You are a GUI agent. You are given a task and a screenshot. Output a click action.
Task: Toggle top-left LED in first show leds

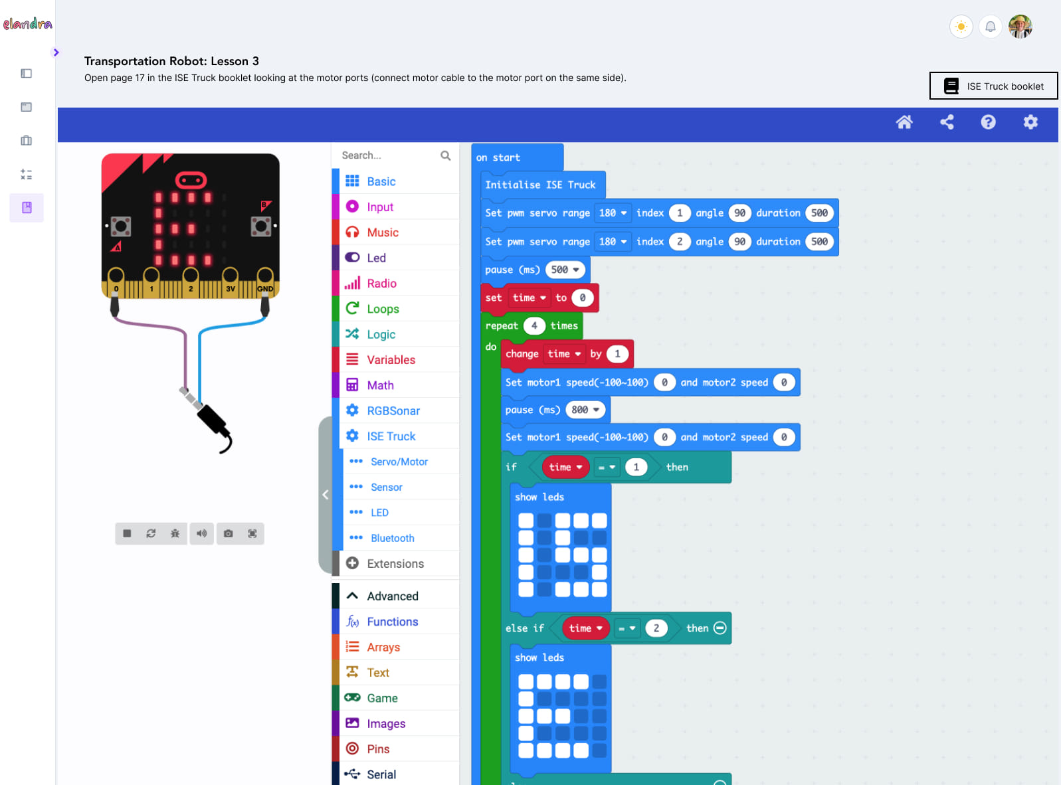point(526,521)
